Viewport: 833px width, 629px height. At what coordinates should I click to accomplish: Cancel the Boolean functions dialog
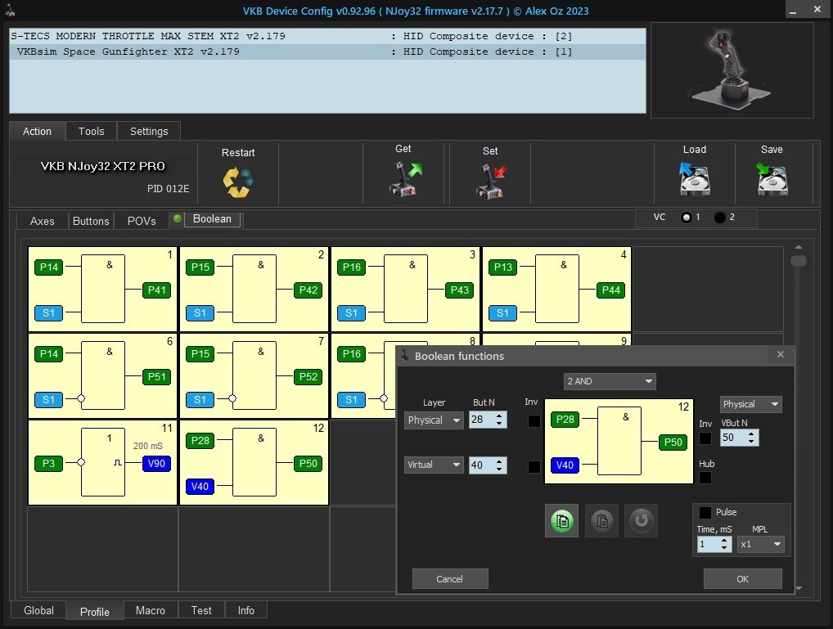click(x=450, y=579)
